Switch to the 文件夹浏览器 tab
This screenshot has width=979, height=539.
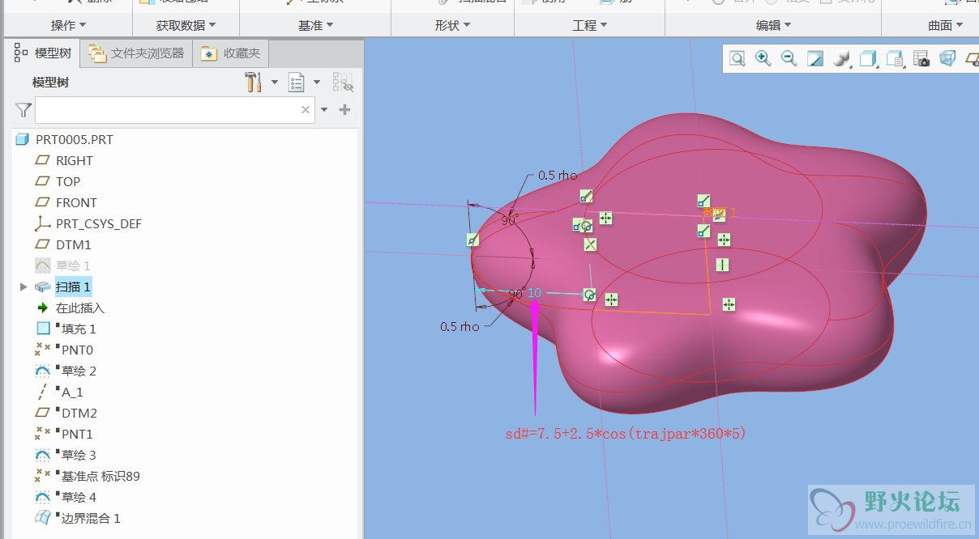click(136, 53)
